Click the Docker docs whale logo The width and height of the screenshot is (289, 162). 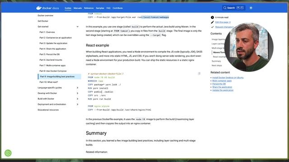point(47,8)
